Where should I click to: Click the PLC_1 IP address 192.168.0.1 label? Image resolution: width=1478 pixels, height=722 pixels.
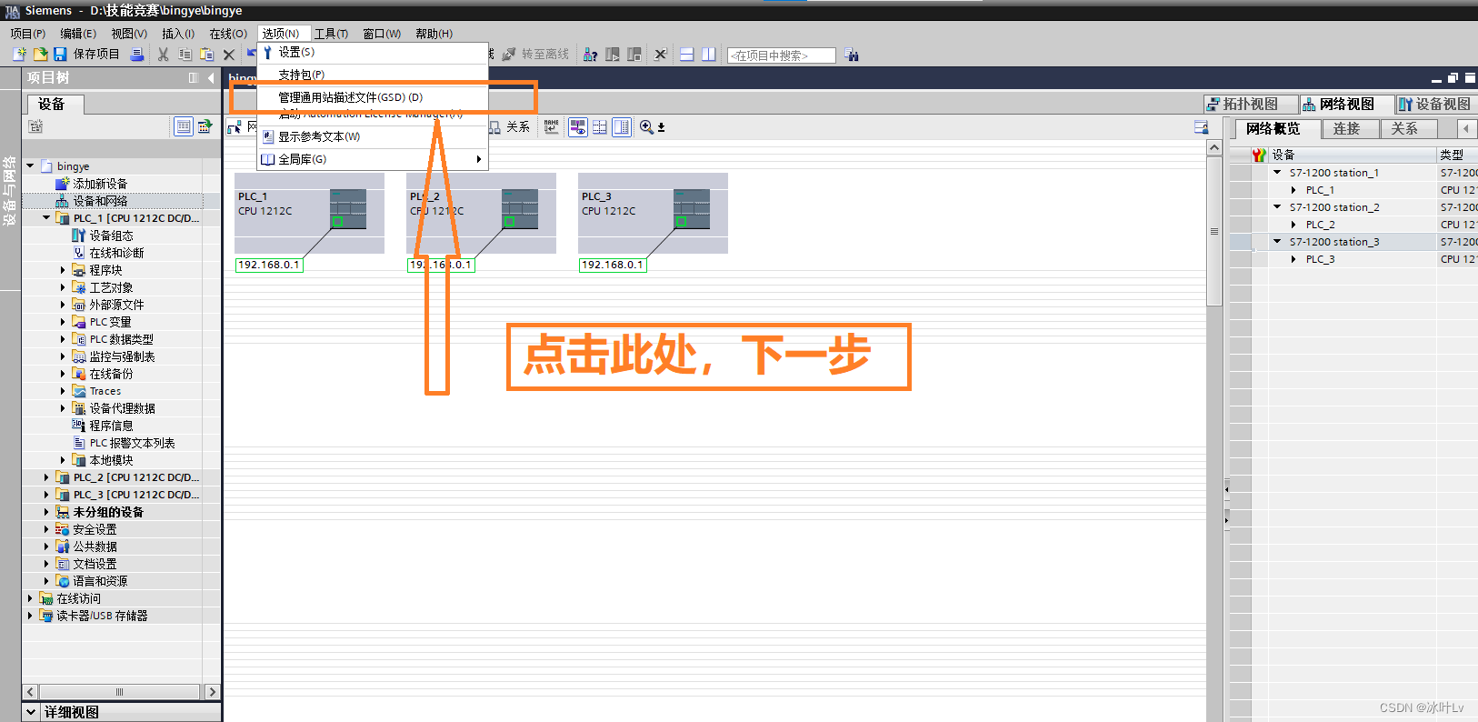268,265
